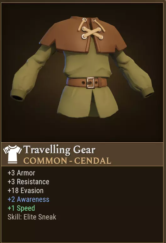Click the +3 Armor stat line
Viewport: 166px width, 243px height.
(x=21, y=173)
